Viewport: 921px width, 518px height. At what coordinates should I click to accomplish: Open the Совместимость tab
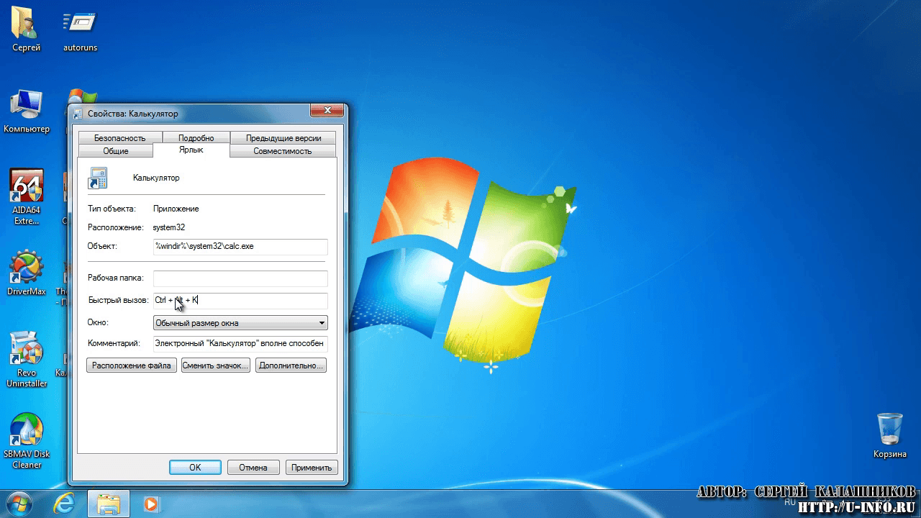(283, 151)
